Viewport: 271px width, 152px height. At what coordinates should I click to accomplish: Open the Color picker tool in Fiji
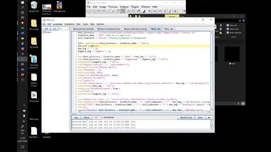point(143,11)
